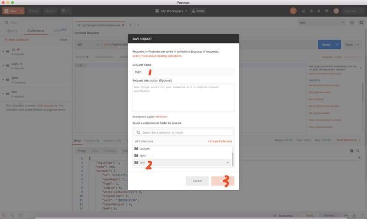Click the search response icon
Screen dimensions: 367x219
point(358,151)
